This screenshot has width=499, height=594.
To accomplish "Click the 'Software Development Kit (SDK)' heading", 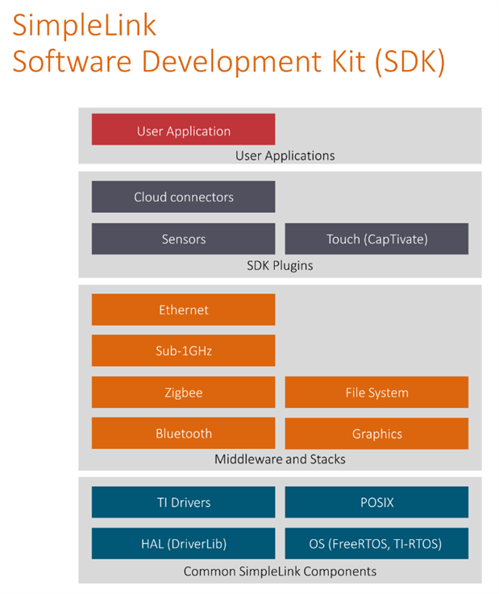I will coord(229,62).
